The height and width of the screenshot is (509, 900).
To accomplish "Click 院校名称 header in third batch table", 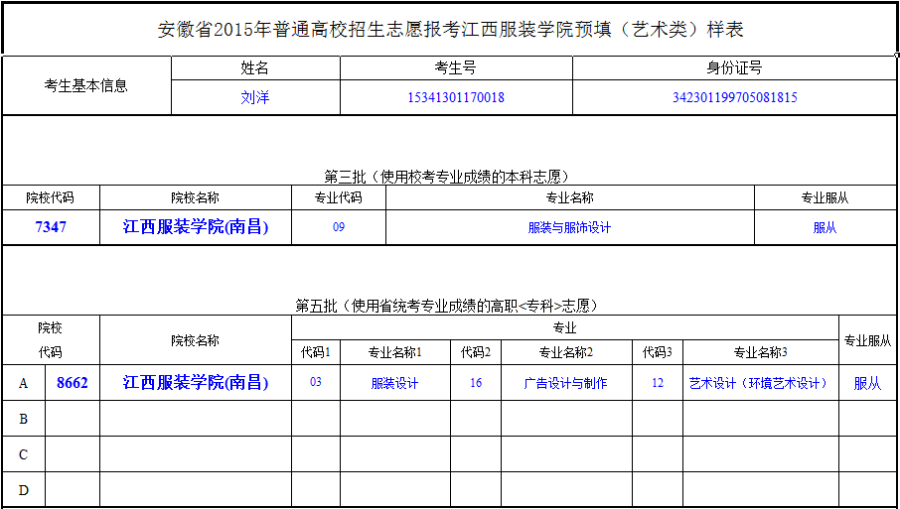I will (x=195, y=197).
